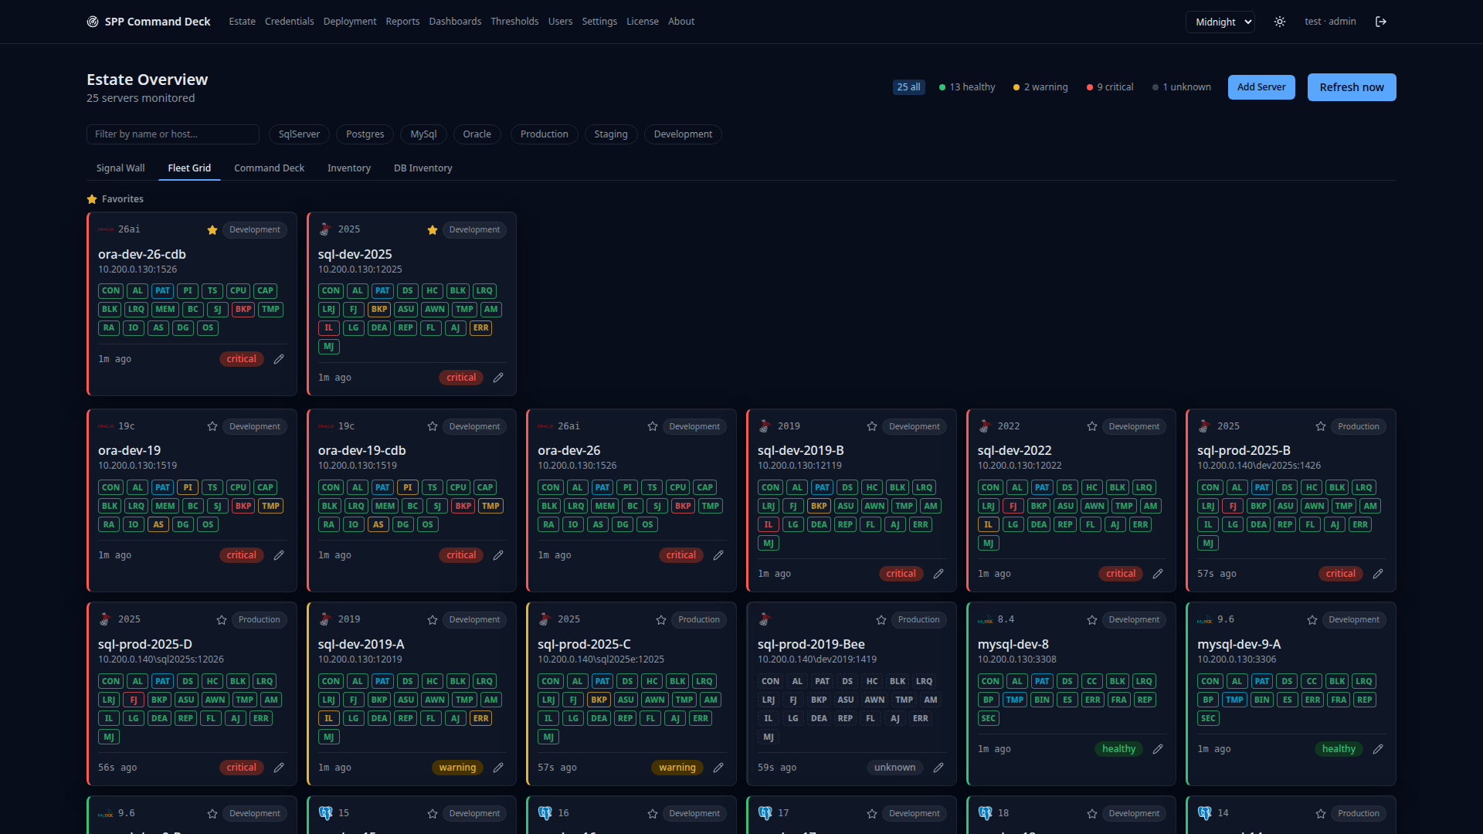The image size is (1483, 834).
Task: Edit ora-dev-19-cdb via pencil icon
Action: (498, 555)
